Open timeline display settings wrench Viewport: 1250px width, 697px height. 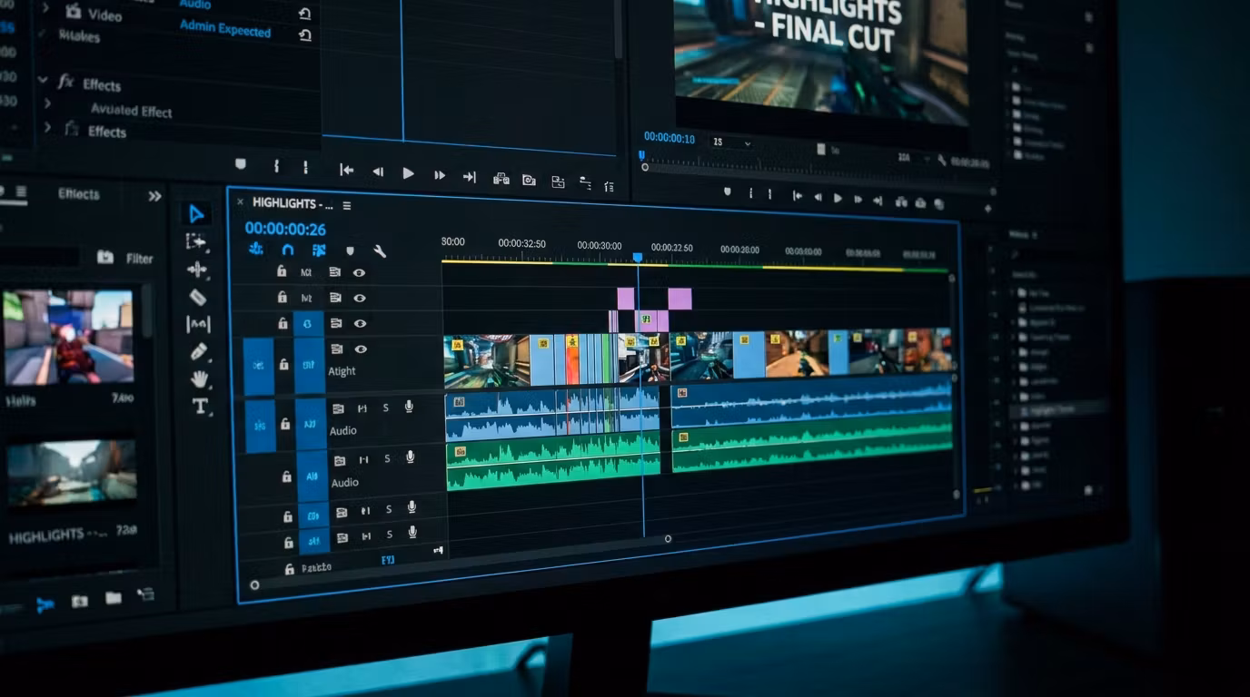[x=380, y=251]
